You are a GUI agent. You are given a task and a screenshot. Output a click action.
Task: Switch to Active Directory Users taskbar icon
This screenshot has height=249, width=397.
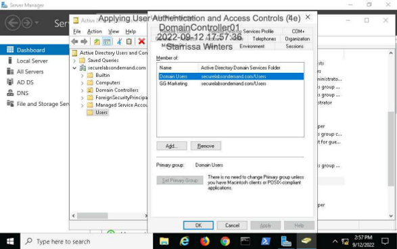tap(306, 242)
